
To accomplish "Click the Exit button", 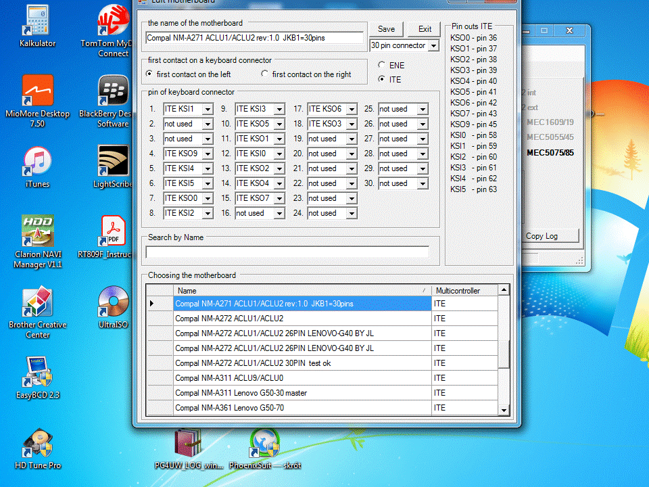I will click(425, 29).
